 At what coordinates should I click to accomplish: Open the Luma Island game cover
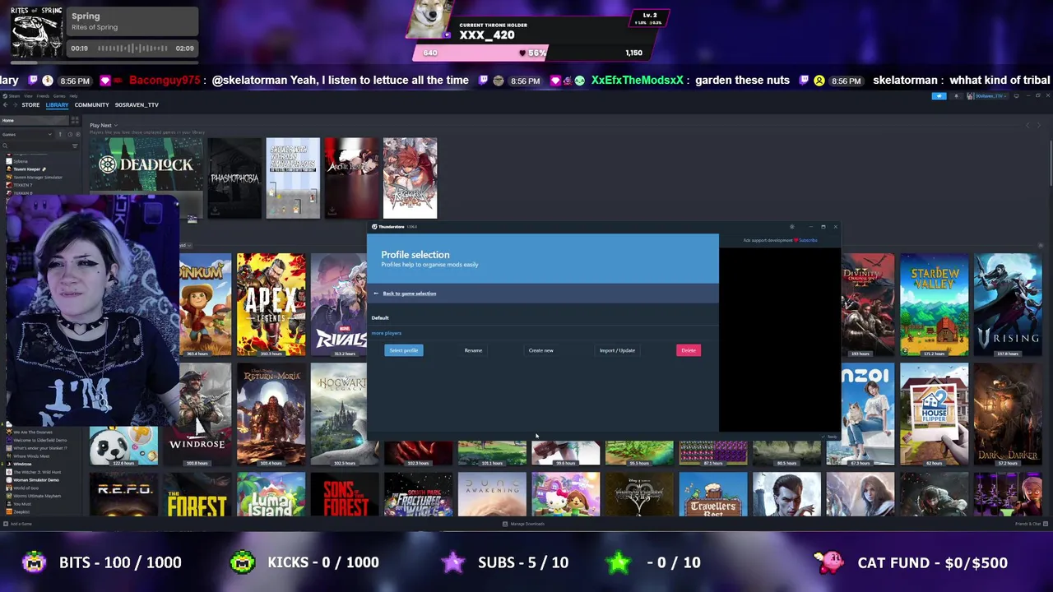pyautogui.click(x=271, y=494)
